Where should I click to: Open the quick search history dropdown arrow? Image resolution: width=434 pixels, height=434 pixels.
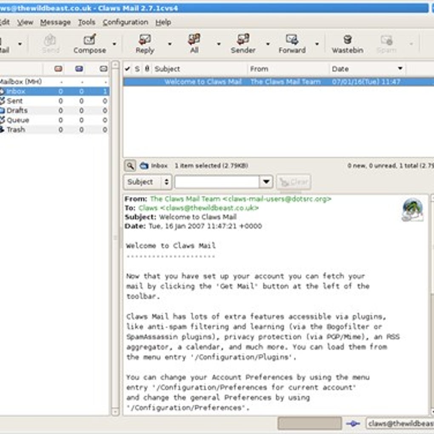266,182
